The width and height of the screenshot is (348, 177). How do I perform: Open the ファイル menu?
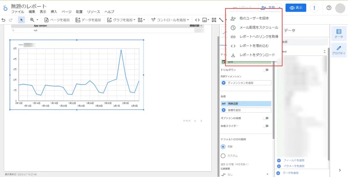[x=18, y=12]
